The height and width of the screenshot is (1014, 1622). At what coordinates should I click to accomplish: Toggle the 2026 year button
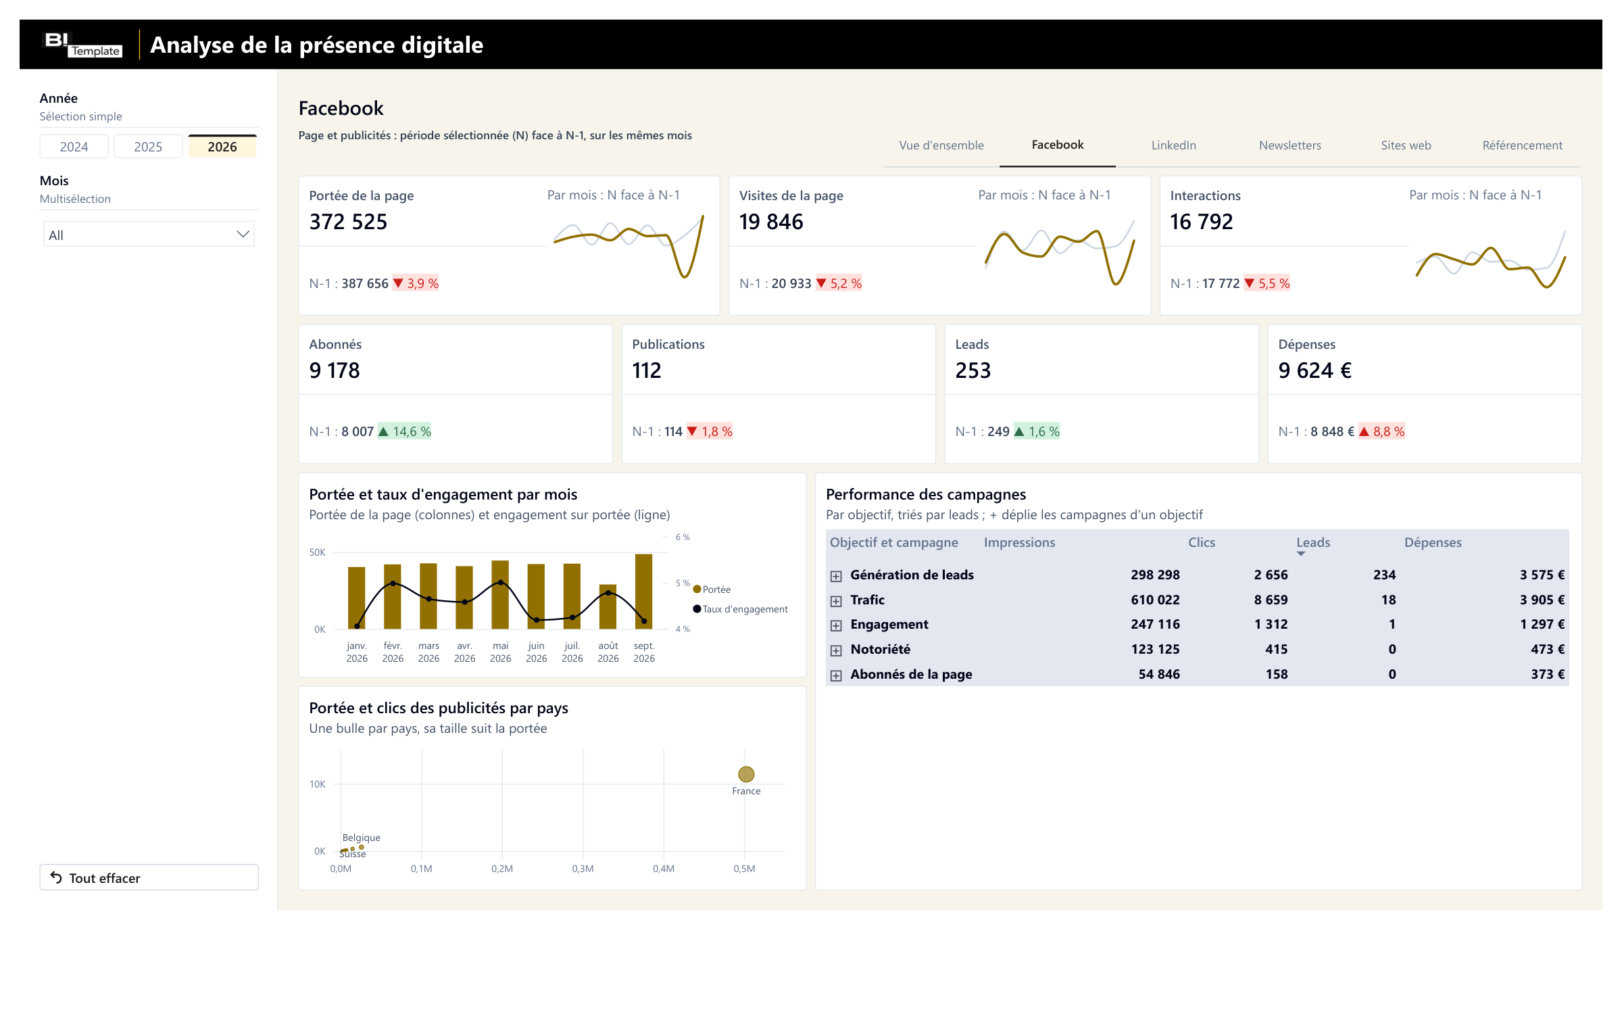point(222,147)
